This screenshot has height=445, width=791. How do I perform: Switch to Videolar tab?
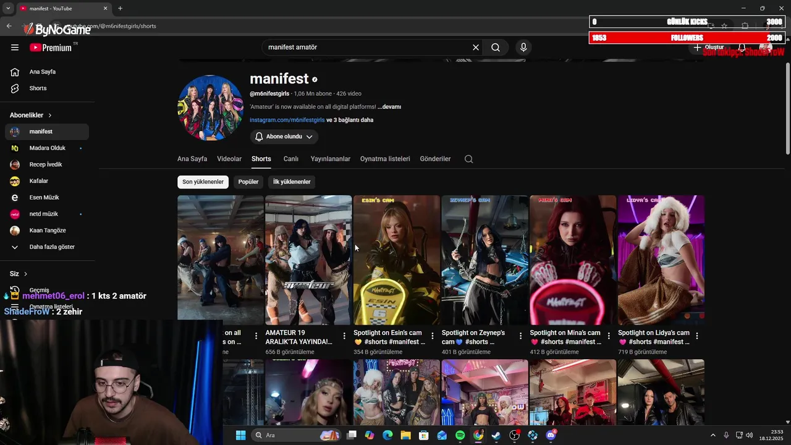coord(229,159)
